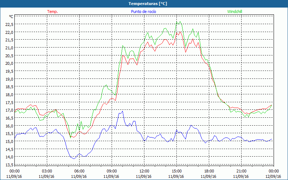Click the 06:00 time axis label
The image size is (288, 180).
(x=79, y=171)
